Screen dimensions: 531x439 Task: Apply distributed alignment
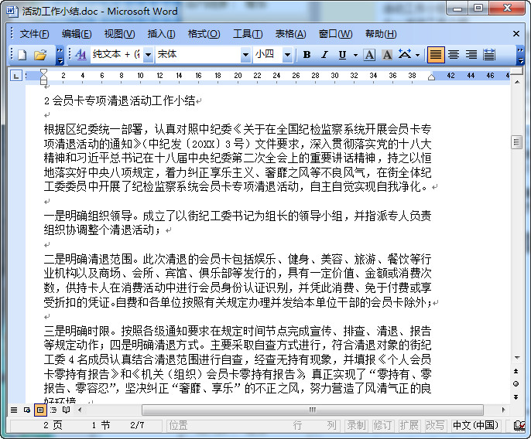(x=489, y=55)
